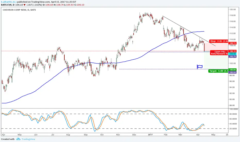Click the 120.00 price axis label

232,9
